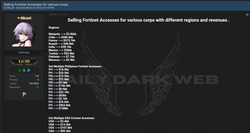This screenshot has width=250, height=133.
Task: Select the USA $14.3kk line
Action: (x=60, y=125)
